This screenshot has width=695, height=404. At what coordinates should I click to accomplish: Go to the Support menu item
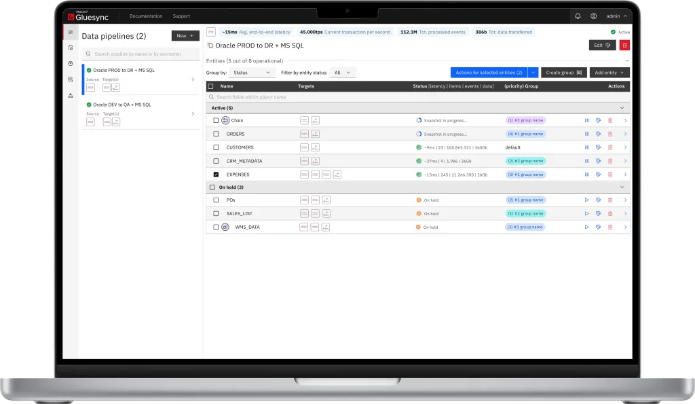tap(181, 16)
